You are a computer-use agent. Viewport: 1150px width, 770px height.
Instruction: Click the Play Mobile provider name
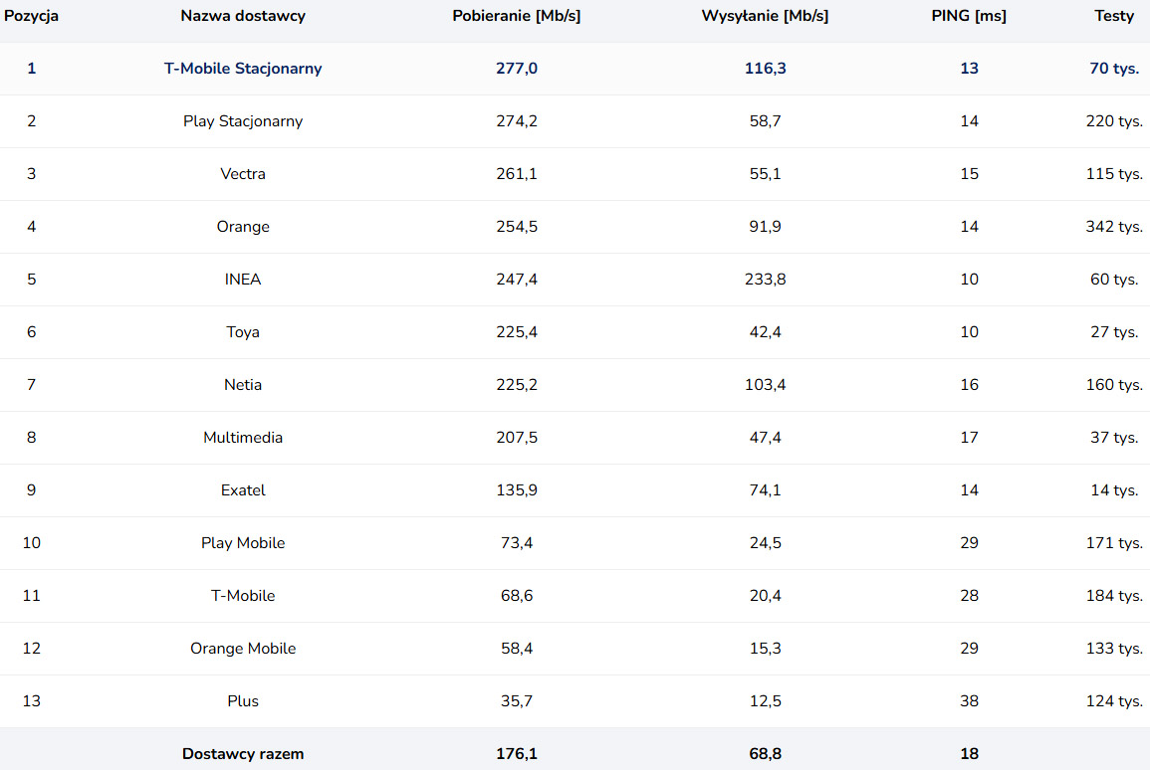(243, 543)
